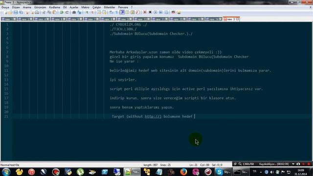Click the 'Normal text file' status bar entry

click(10, 165)
